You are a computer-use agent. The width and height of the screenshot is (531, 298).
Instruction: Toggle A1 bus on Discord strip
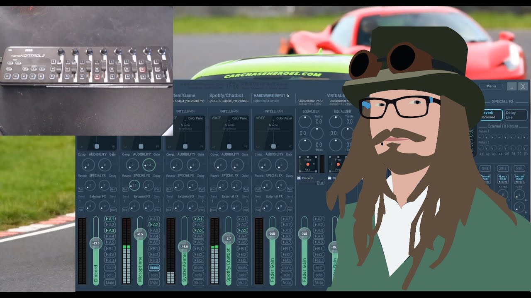tap(110, 219)
